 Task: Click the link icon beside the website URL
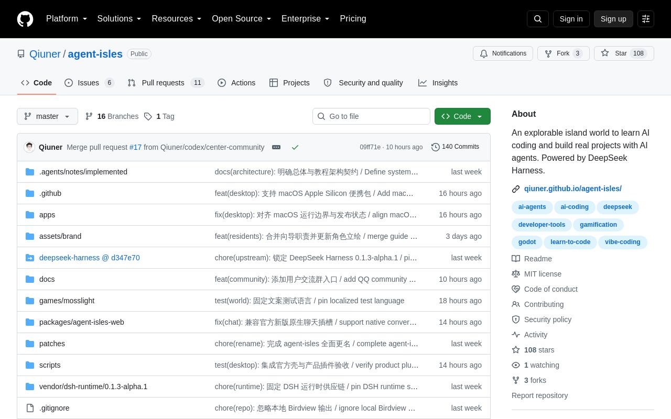pos(516,189)
